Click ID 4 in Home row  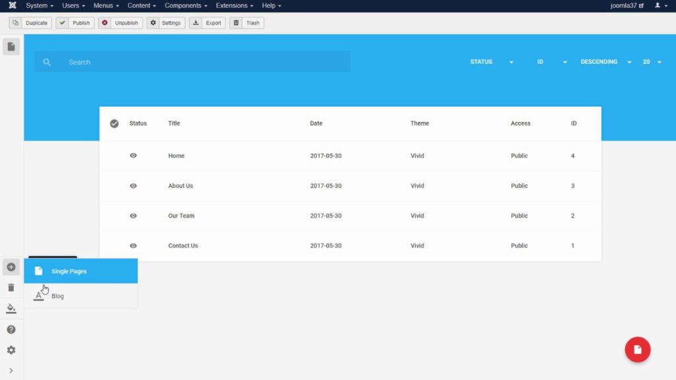pos(572,156)
